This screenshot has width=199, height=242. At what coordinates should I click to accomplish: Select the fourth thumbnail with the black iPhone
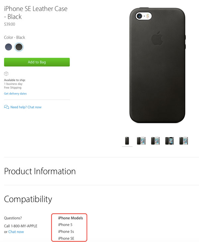pos(169,141)
